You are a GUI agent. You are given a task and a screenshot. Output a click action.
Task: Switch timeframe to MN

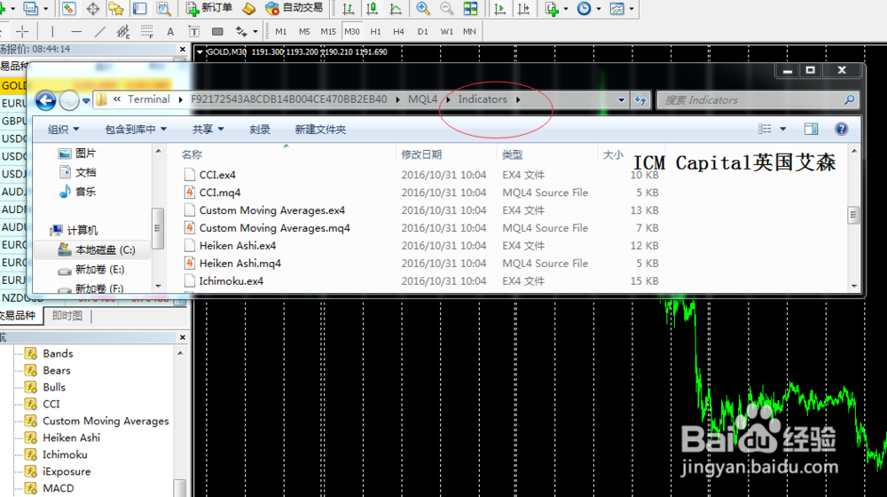469,32
